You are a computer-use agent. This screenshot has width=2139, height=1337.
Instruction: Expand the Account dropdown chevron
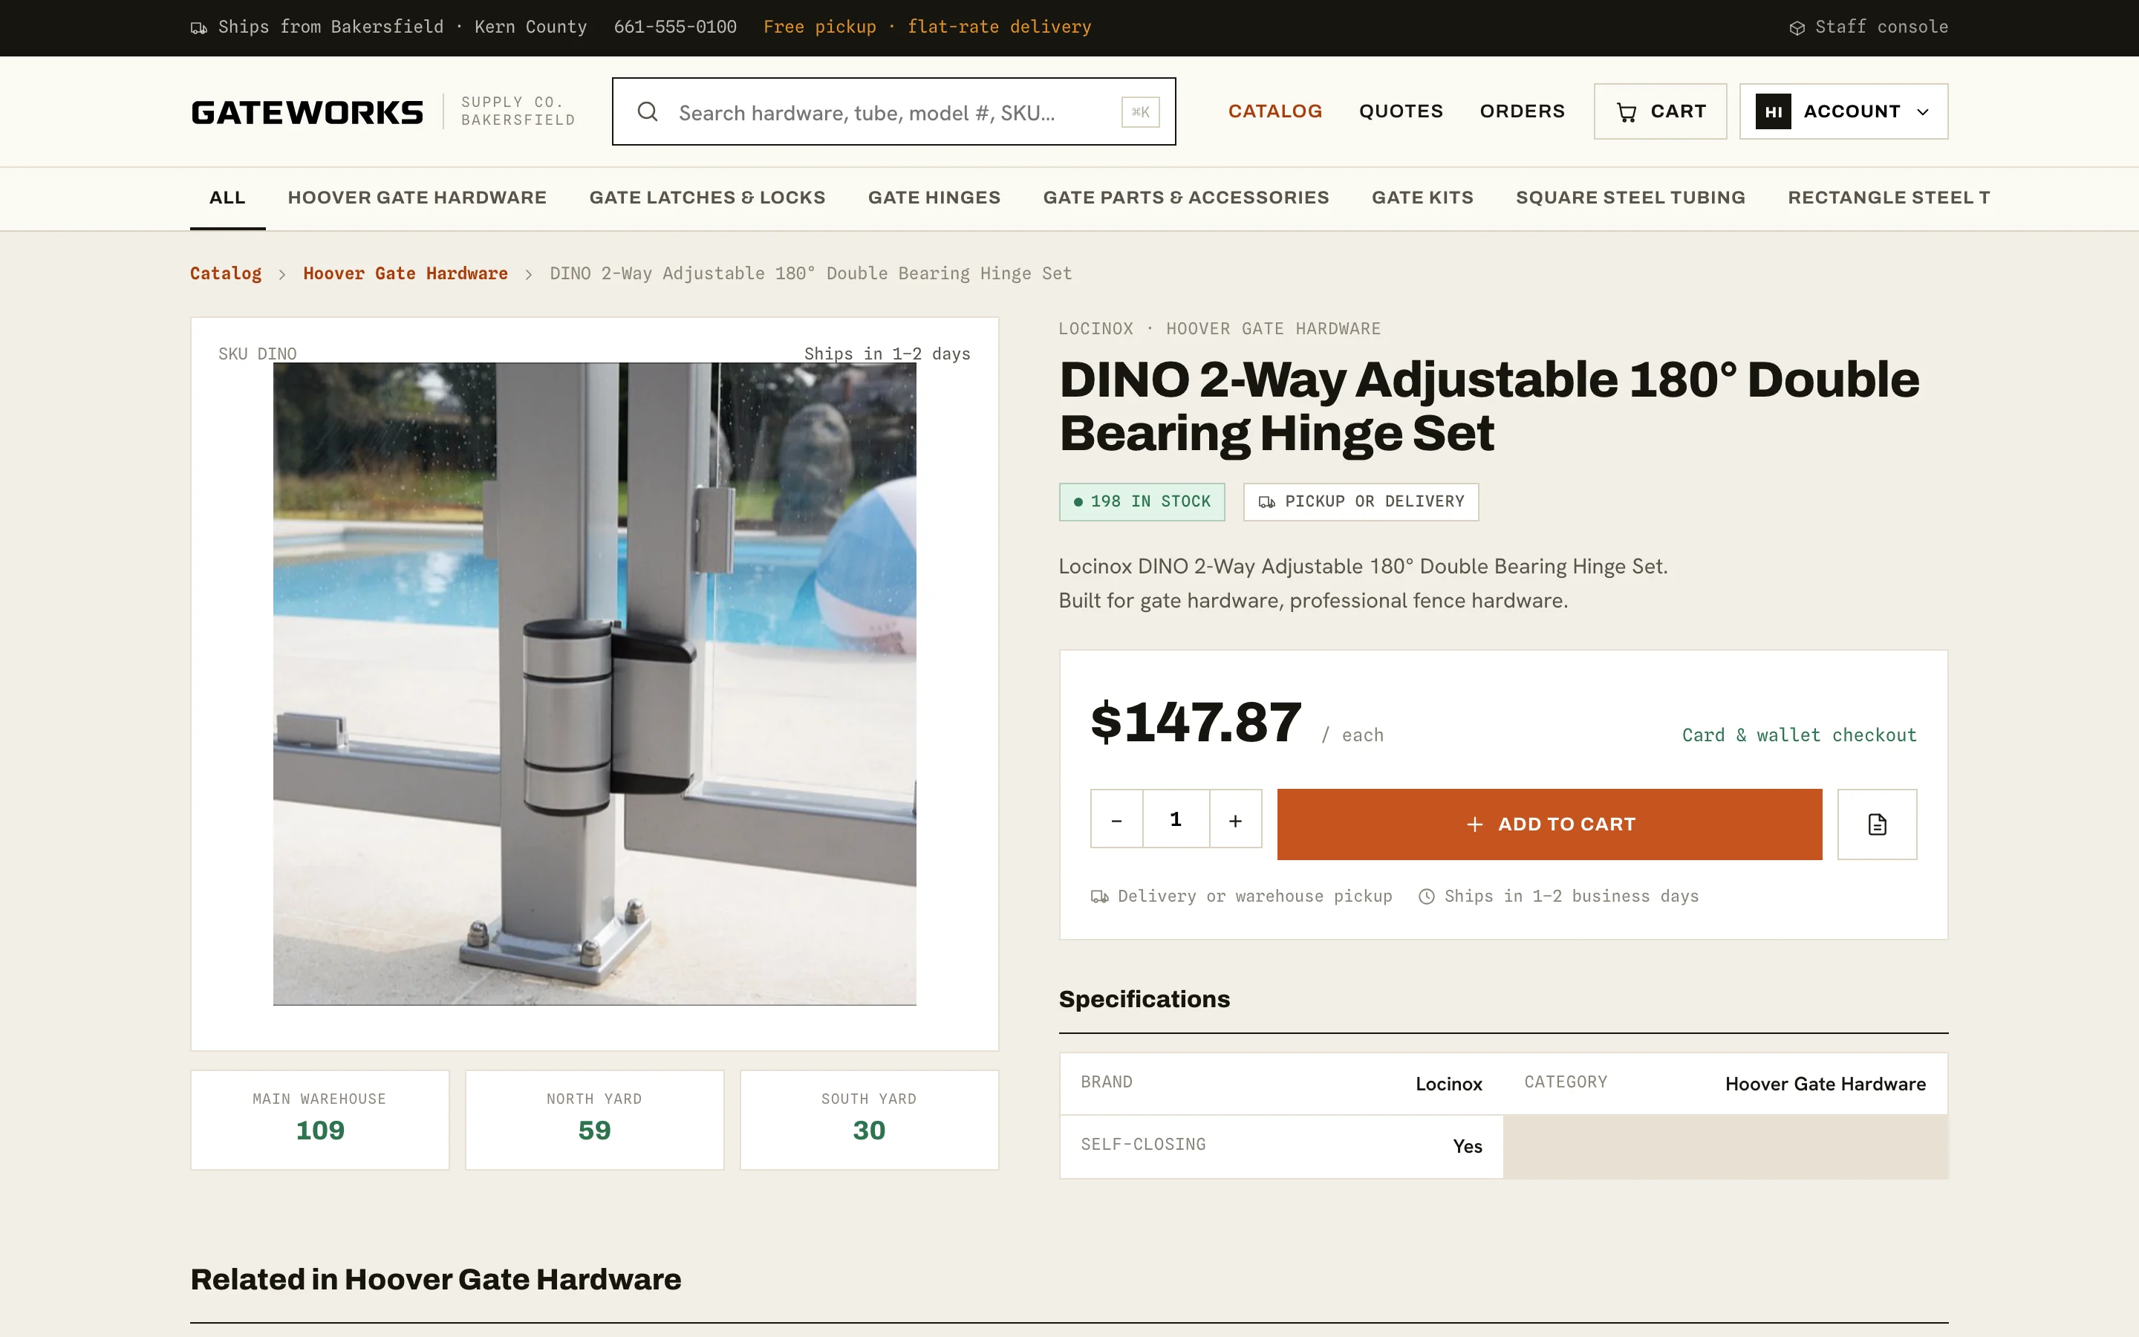tap(1922, 112)
